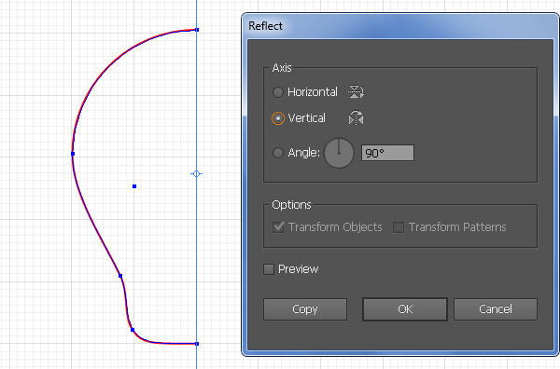Click the horizontal reflect axis icon
560x369 pixels.
coord(356,92)
